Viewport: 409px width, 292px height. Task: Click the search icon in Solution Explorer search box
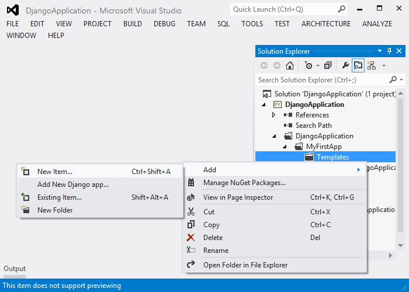point(393,79)
